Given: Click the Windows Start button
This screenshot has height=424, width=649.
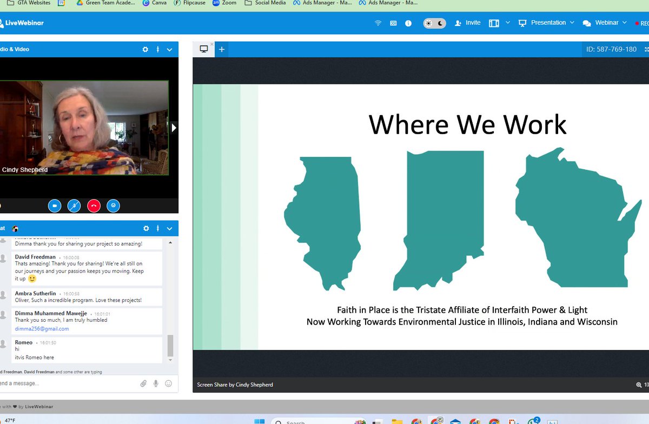Looking at the screenshot, I should pyautogui.click(x=259, y=421).
